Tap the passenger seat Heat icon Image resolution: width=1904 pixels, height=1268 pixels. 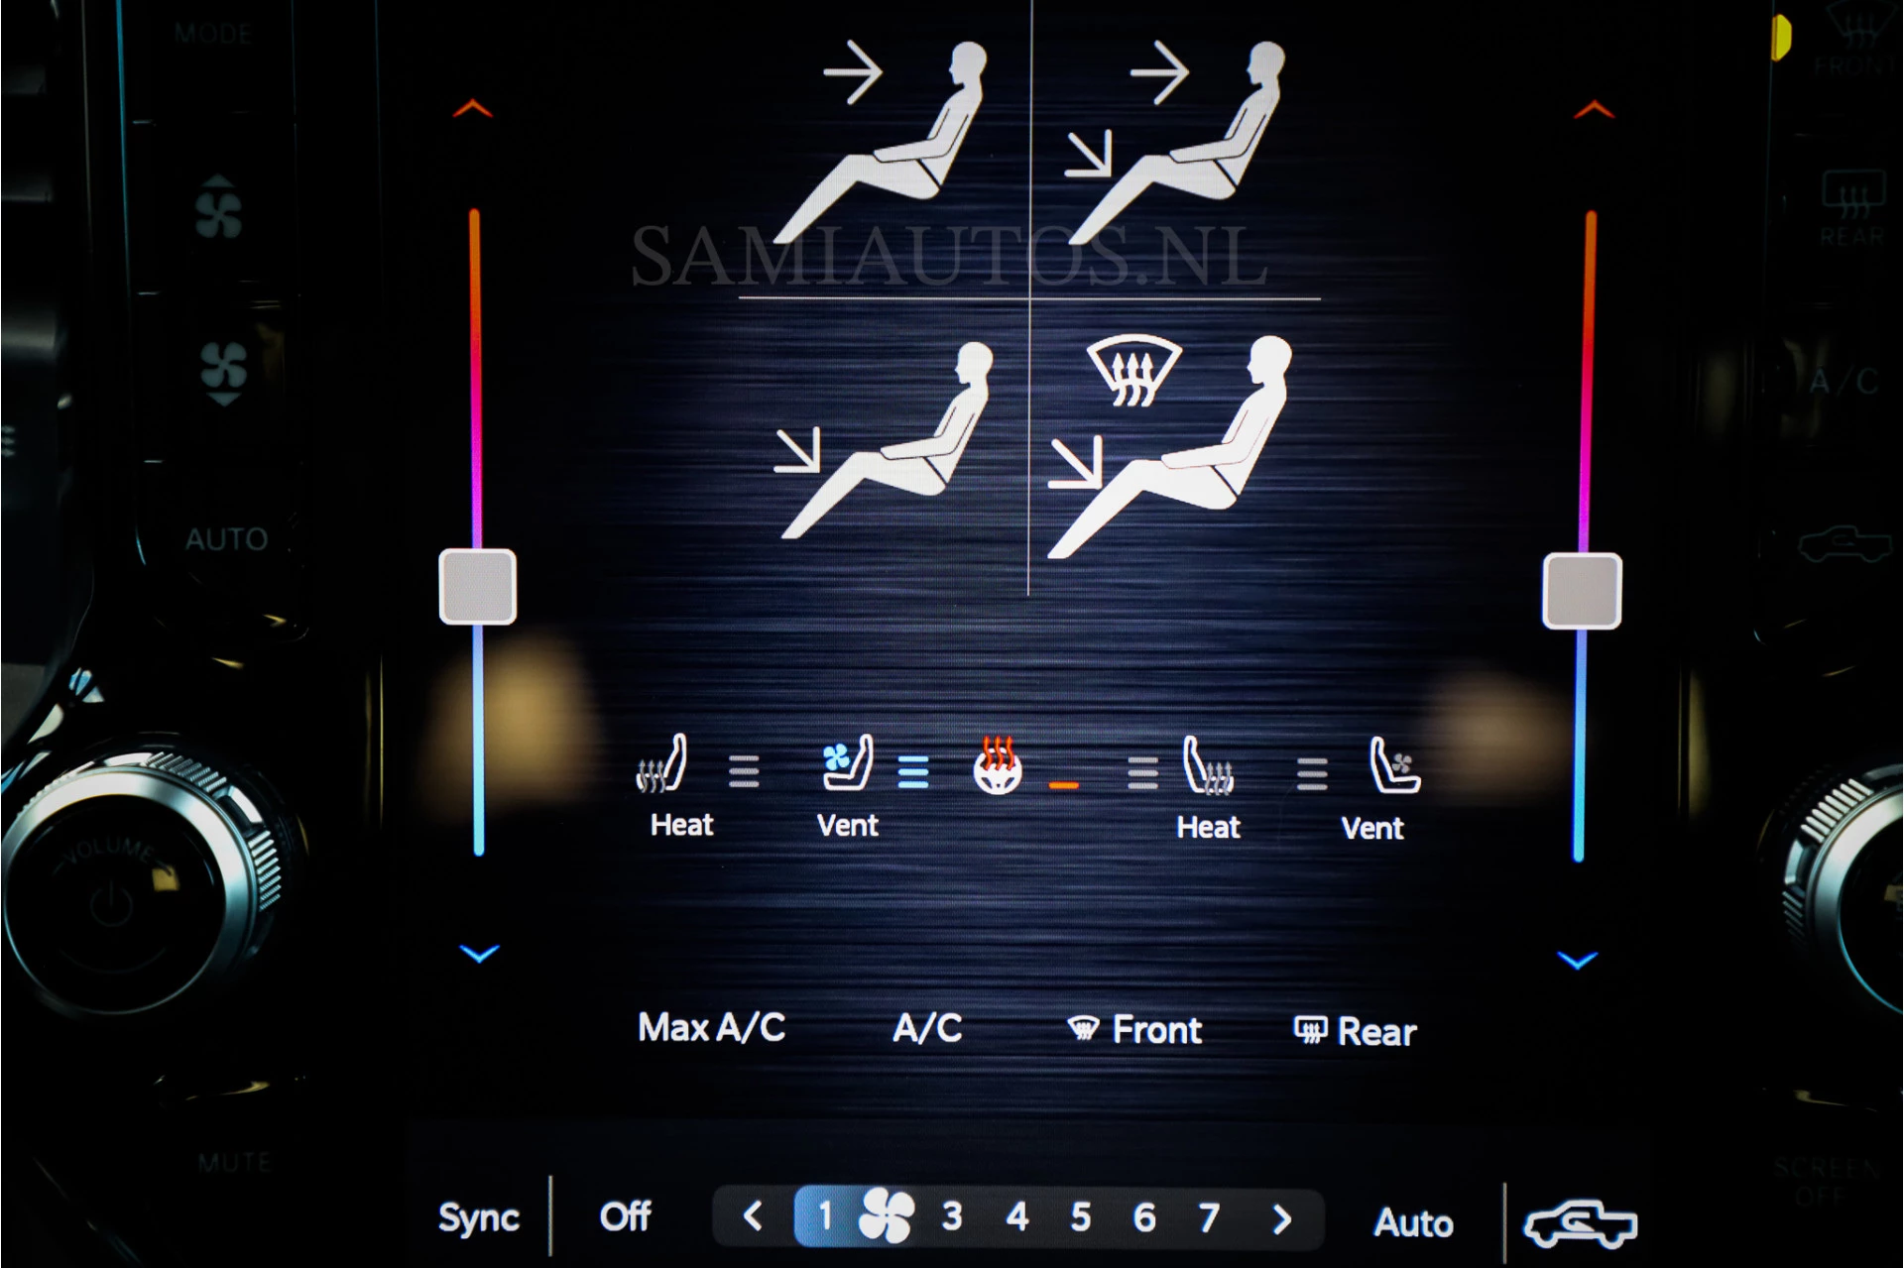(x=1208, y=767)
